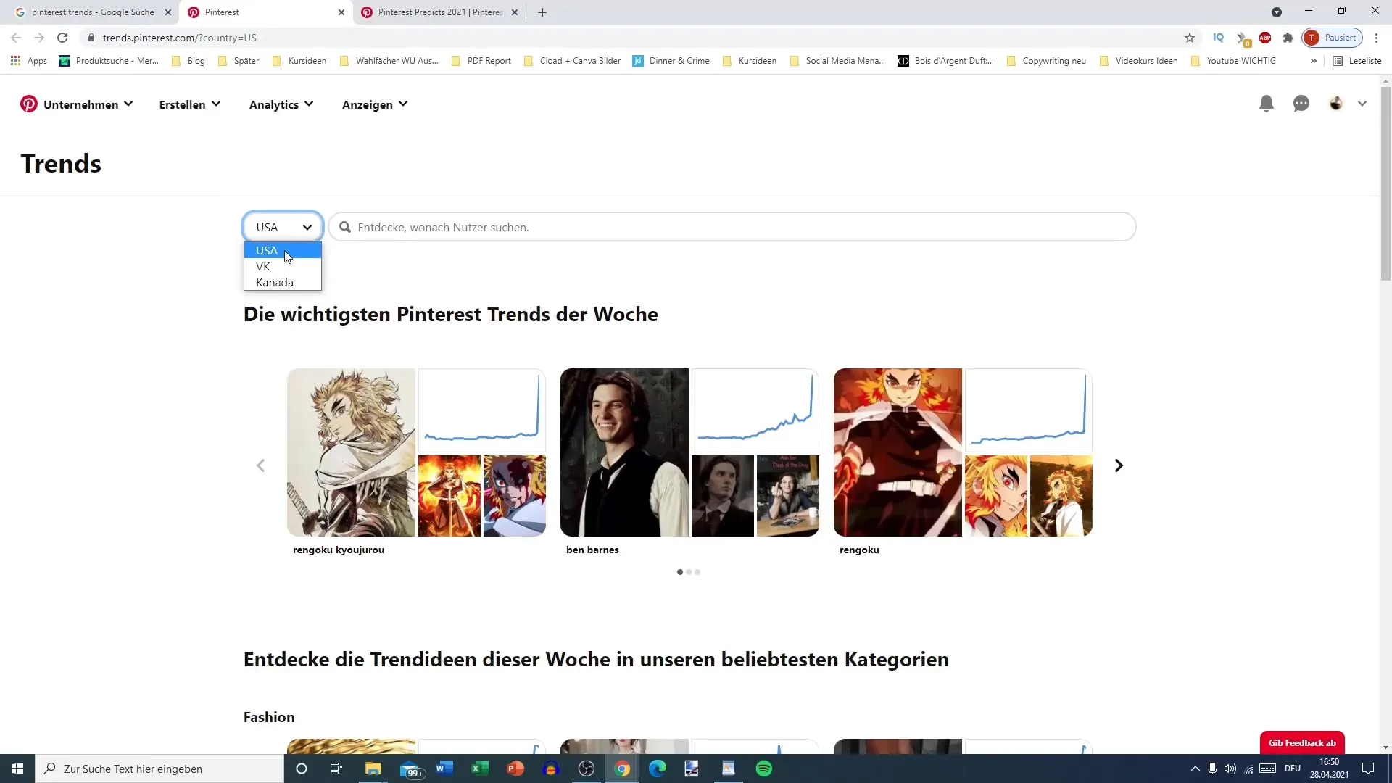Open the Blog bookmark folder

[188, 61]
